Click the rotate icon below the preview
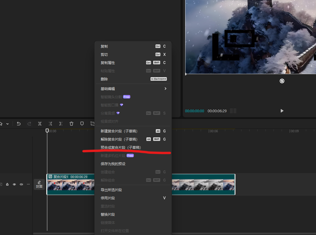The width and height of the screenshot is (316, 235). (282, 81)
